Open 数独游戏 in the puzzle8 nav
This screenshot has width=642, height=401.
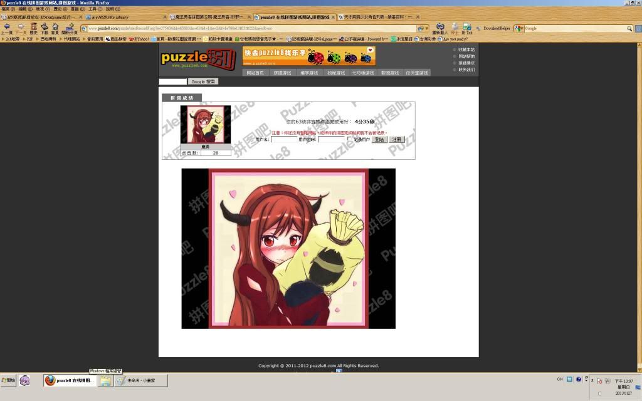pyautogui.click(x=390, y=73)
